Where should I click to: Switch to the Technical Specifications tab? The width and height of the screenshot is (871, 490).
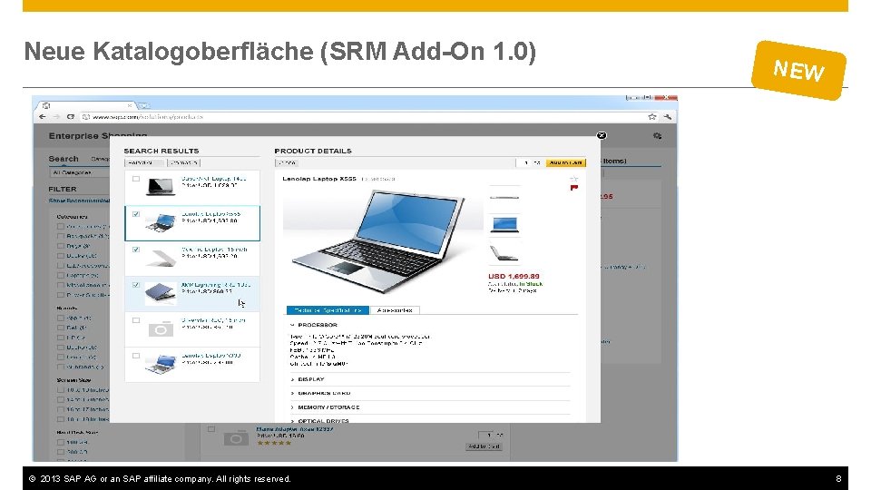328,310
